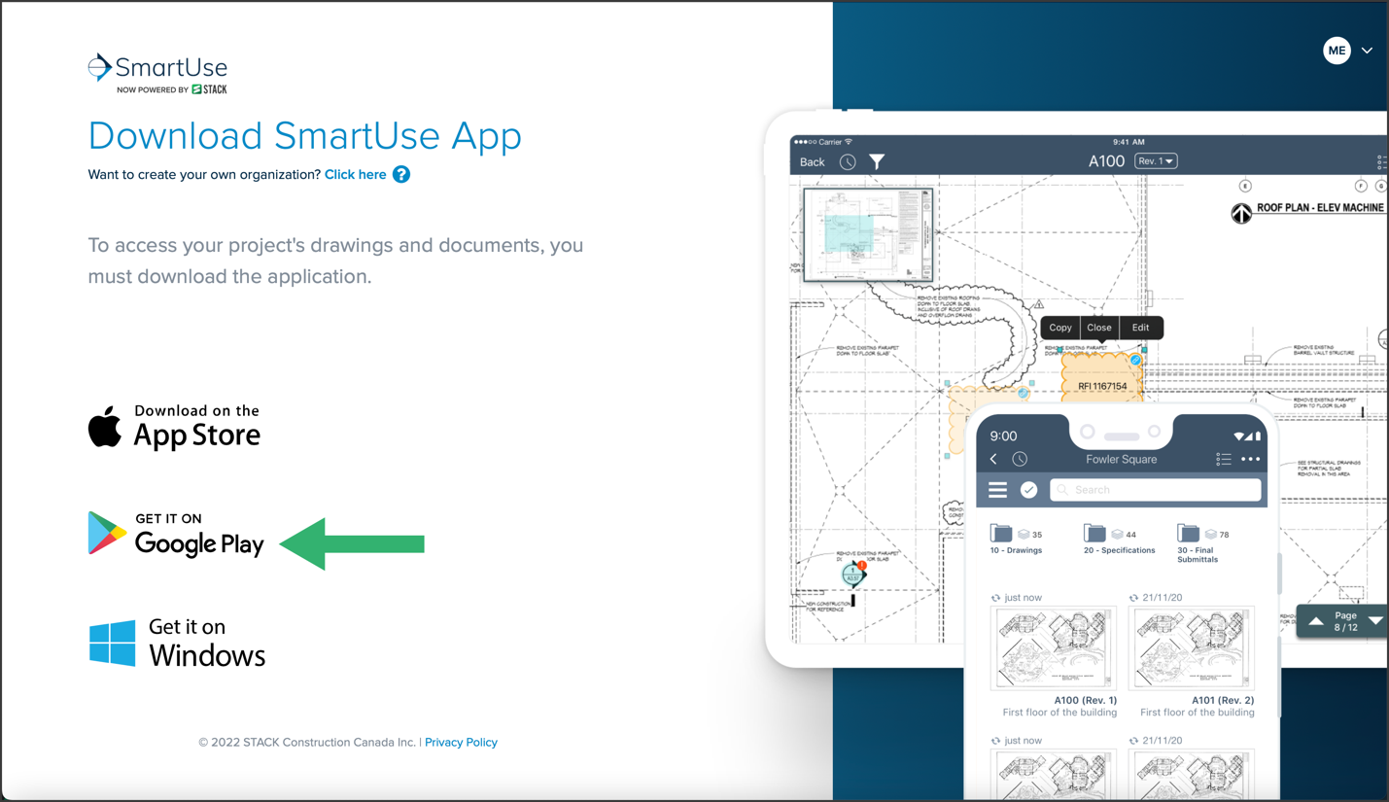The width and height of the screenshot is (1389, 802).
Task: Open the Privacy Policy link
Action: [461, 742]
